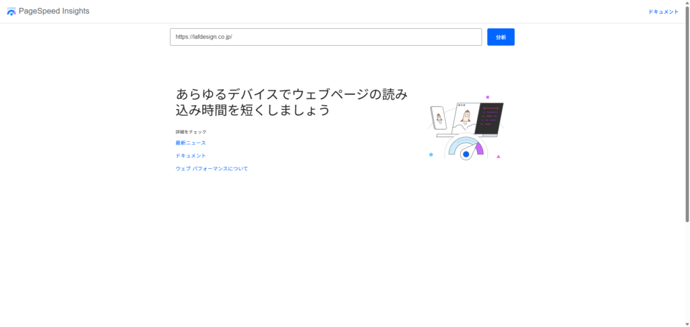Open ドキュメント link in the top right header

[x=663, y=12]
